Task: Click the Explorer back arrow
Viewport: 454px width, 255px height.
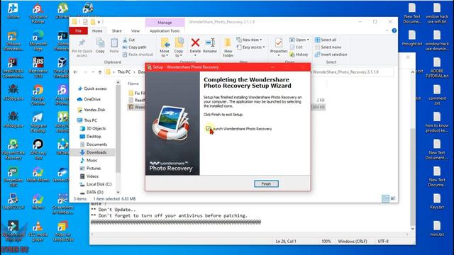Action: pos(76,72)
